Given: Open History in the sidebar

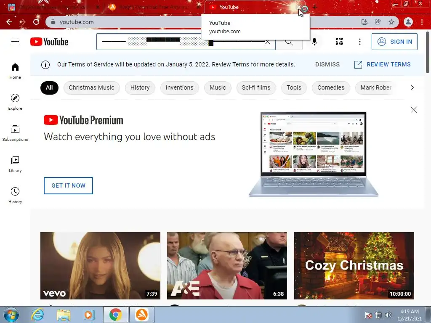Looking at the screenshot, I should coord(15,195).
